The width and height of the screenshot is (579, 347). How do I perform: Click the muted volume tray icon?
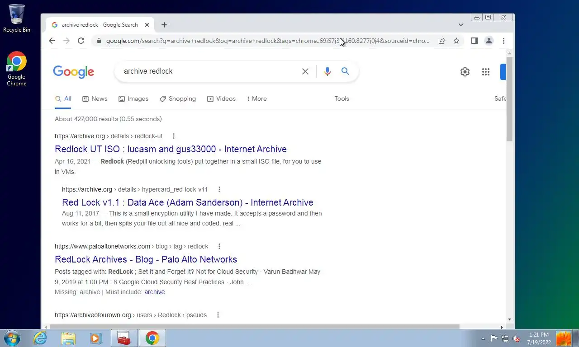click(516, 338)
